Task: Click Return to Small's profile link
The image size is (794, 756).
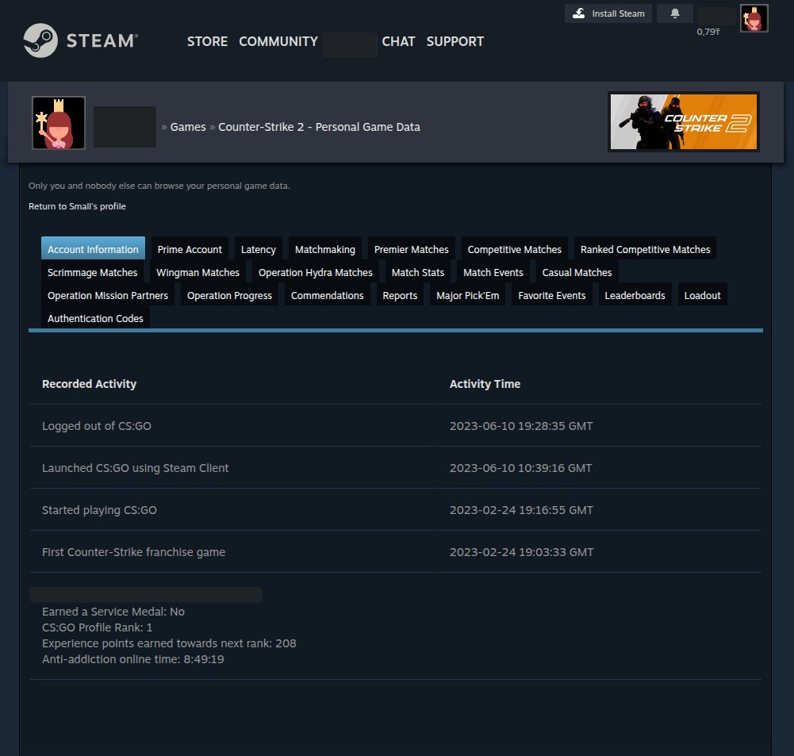Action: pyautogui.click(x=77, y=206)
